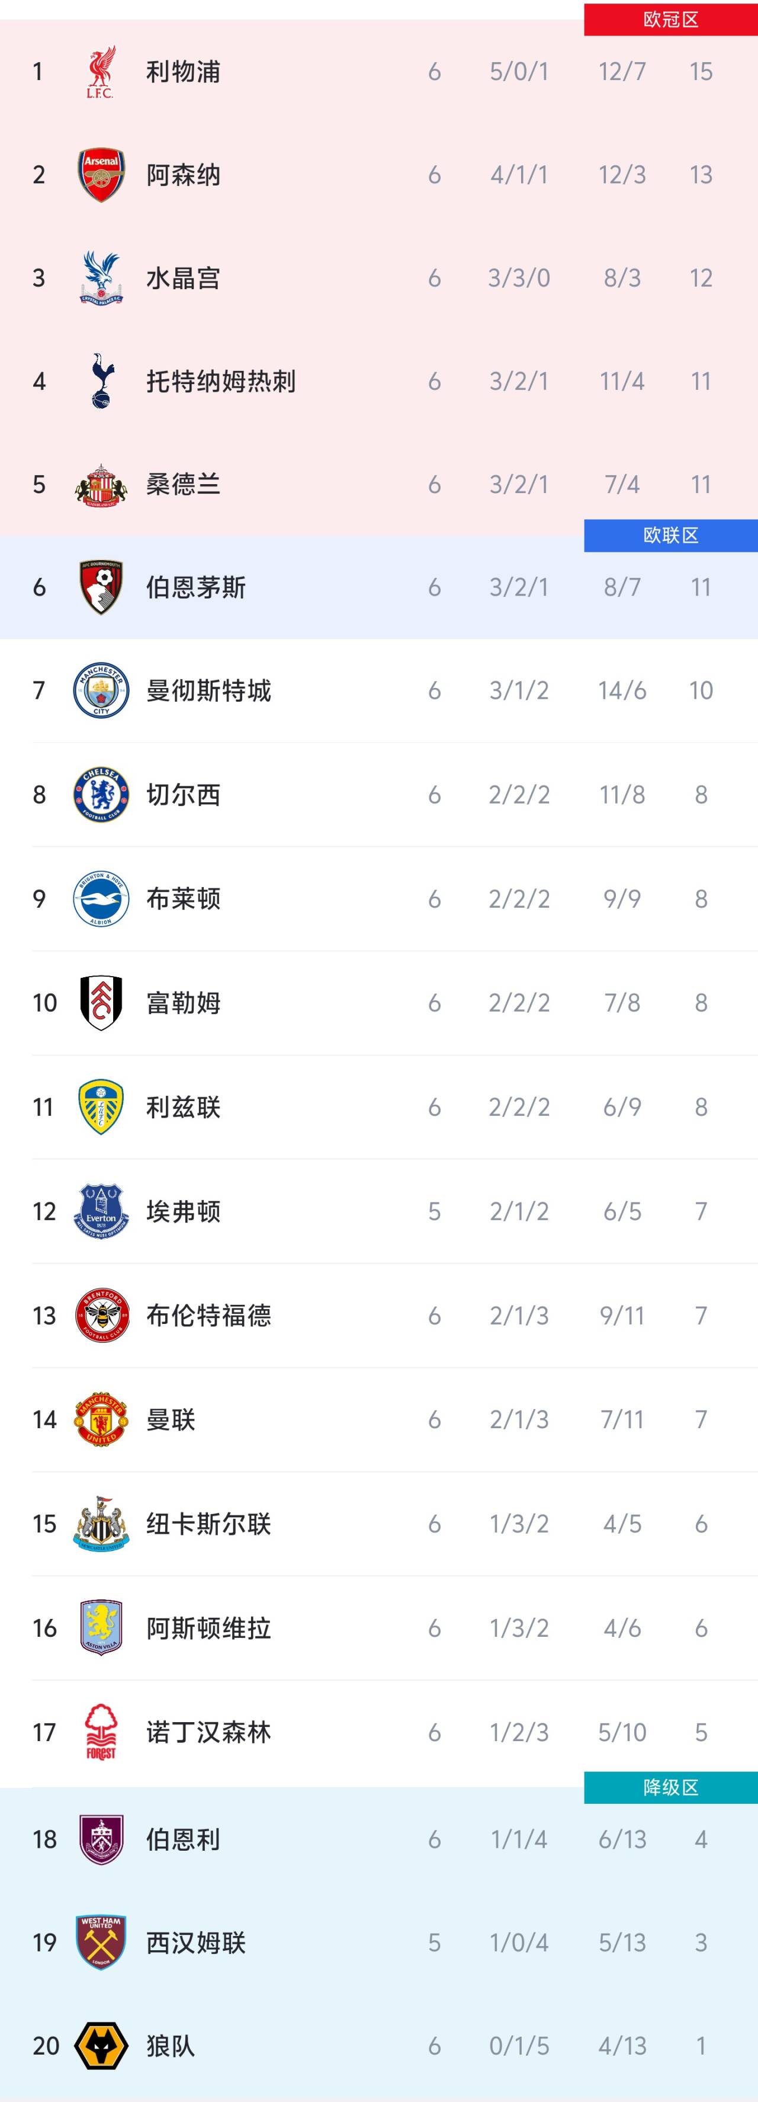Click the Newcastle United crest
The width and height of the screenshot is (758, 2102).
coord(101,1524)
